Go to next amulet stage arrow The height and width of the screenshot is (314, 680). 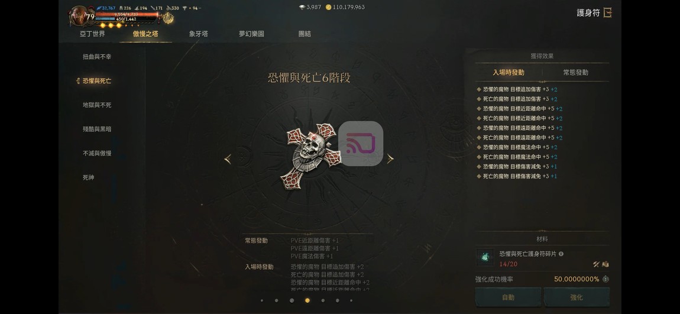point(390,159)
